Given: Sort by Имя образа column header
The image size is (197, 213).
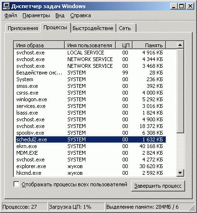Looking at the screenshot, I should coord(39,45).
